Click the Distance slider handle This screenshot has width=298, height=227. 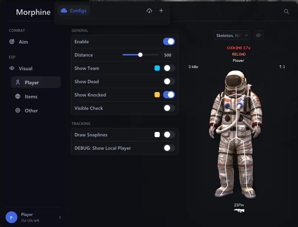[x=140, y=55]
